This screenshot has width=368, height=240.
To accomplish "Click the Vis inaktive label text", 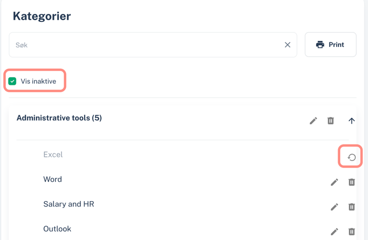I will pyautogui.click(x=39, y=81).
